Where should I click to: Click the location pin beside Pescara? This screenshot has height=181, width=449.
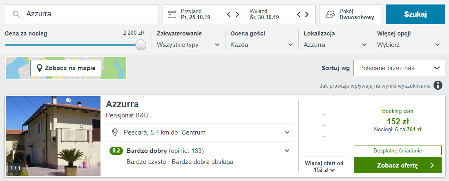tap(115, 132)
